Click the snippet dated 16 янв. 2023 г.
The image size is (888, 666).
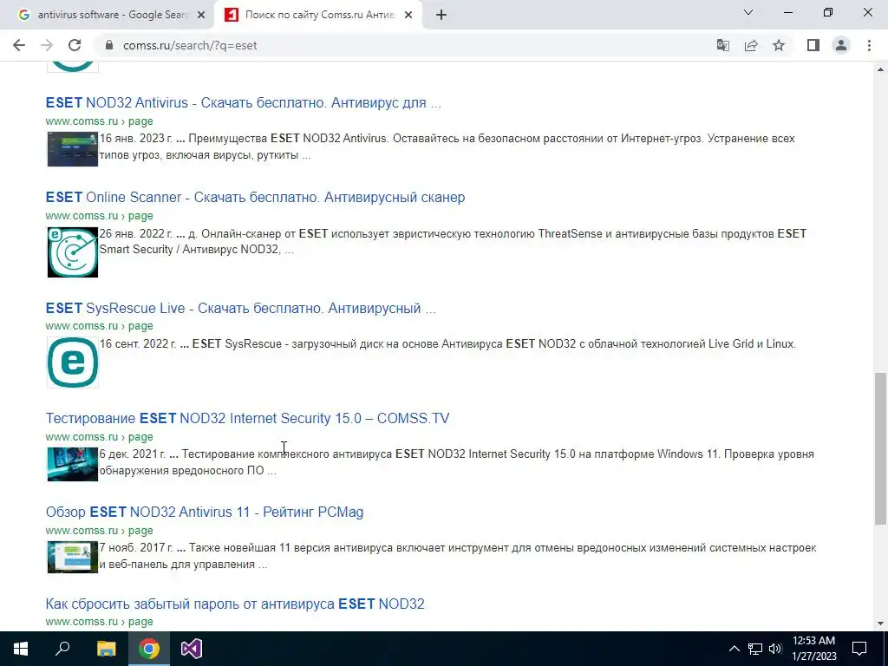pyautogui.click(x=447, y=147)
